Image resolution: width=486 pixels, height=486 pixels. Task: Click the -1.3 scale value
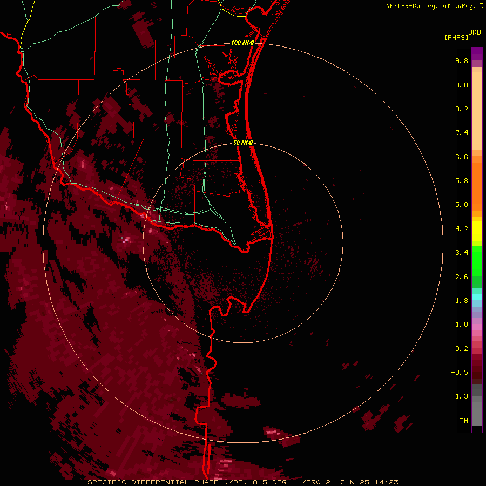460,396
